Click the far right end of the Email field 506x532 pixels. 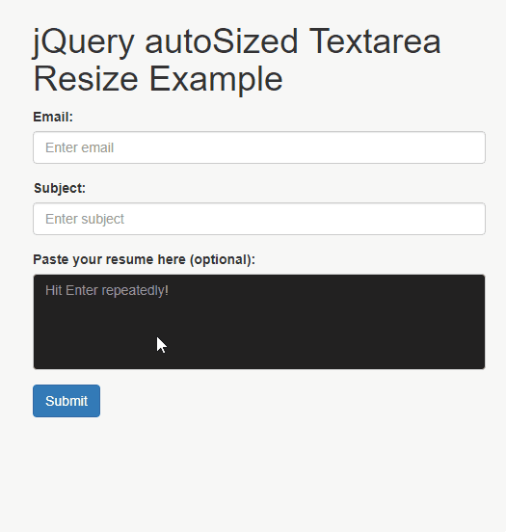tap(475, 147)
